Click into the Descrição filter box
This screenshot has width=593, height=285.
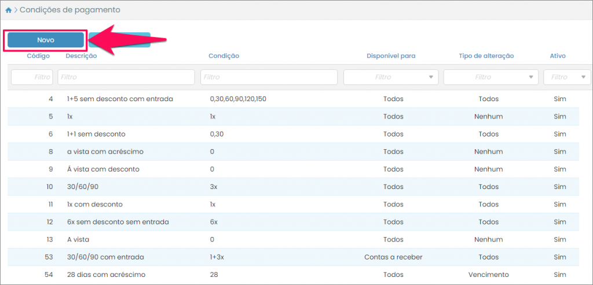(126, 77)
